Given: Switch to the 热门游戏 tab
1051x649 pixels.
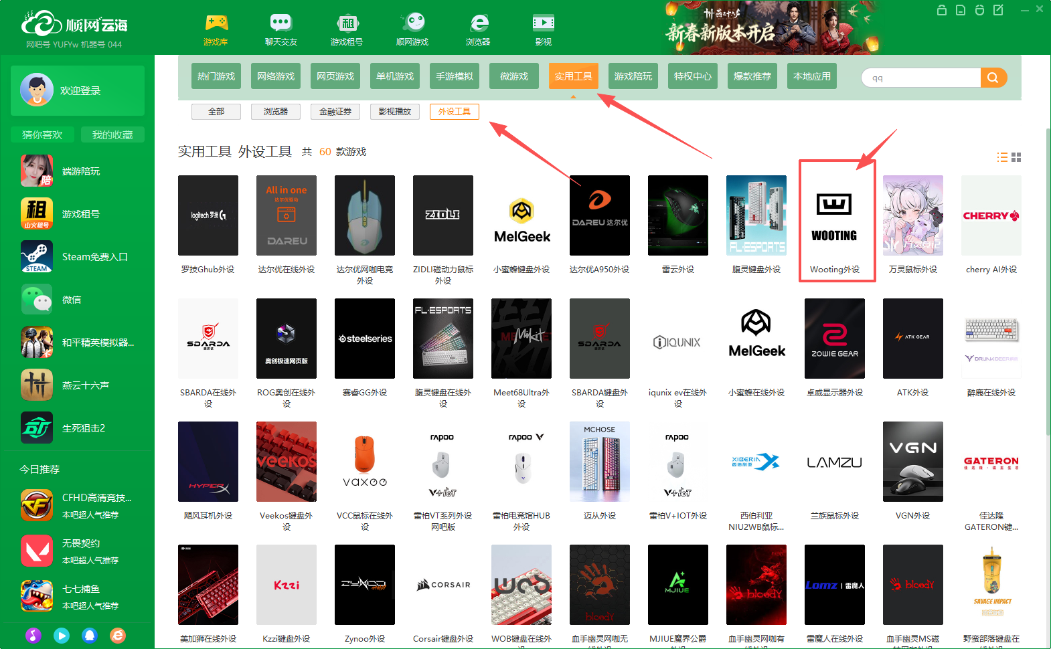Looking at the screenshot, I should (216, 76).
